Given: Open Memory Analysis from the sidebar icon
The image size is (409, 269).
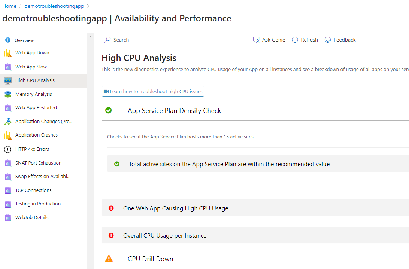Looking at the screenshot, I should click(x=8, y=94).
